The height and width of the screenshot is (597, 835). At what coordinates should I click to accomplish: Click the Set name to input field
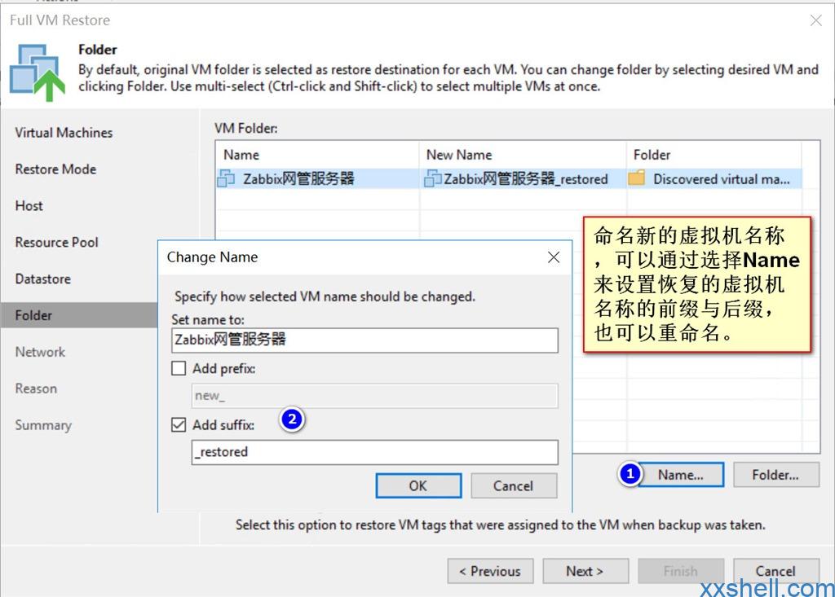point(364,340)
